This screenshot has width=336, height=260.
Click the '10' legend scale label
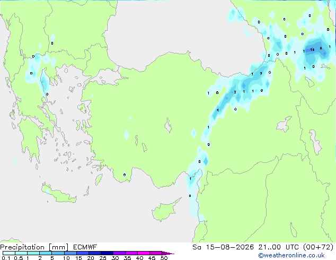(x=66, y=258)
